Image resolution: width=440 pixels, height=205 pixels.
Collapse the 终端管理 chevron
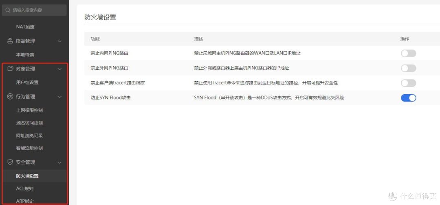pos(59,41)
